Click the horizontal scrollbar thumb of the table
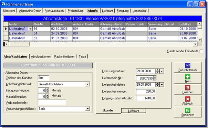Image resolution: width=208 pixels, height=128 pixels. coord(19,44)
